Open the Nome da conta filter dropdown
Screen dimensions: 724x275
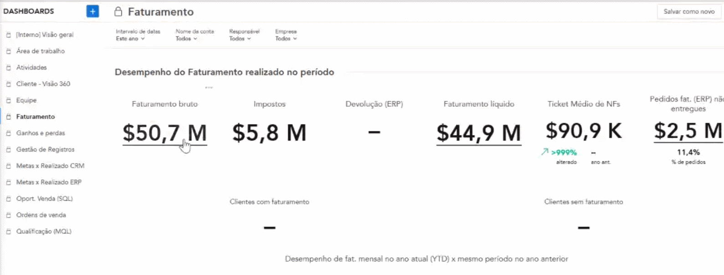tap(186, 39)
